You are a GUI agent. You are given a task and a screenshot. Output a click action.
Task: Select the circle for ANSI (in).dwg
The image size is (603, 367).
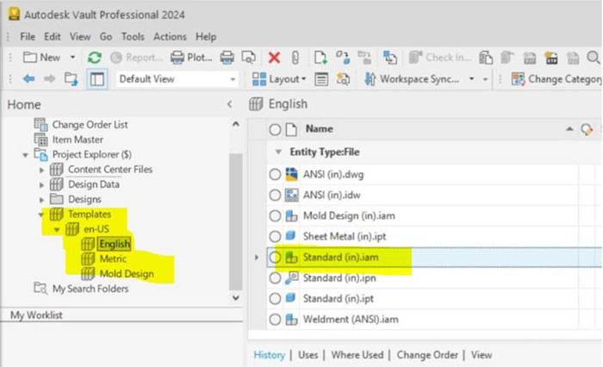tap(275, 175)
